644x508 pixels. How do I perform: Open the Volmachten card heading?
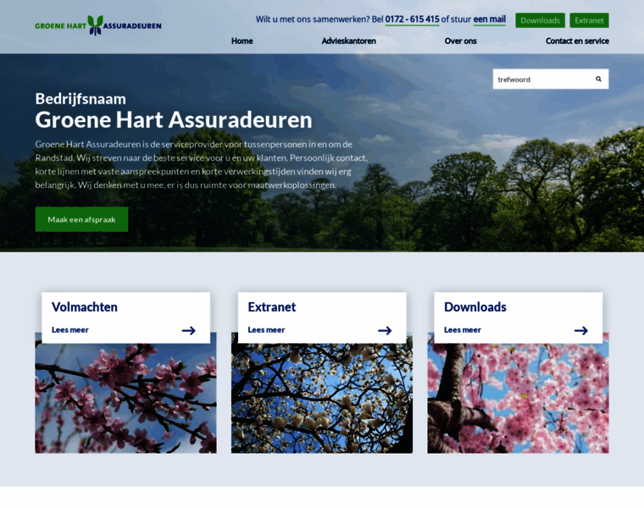click(x=85, y=306)
